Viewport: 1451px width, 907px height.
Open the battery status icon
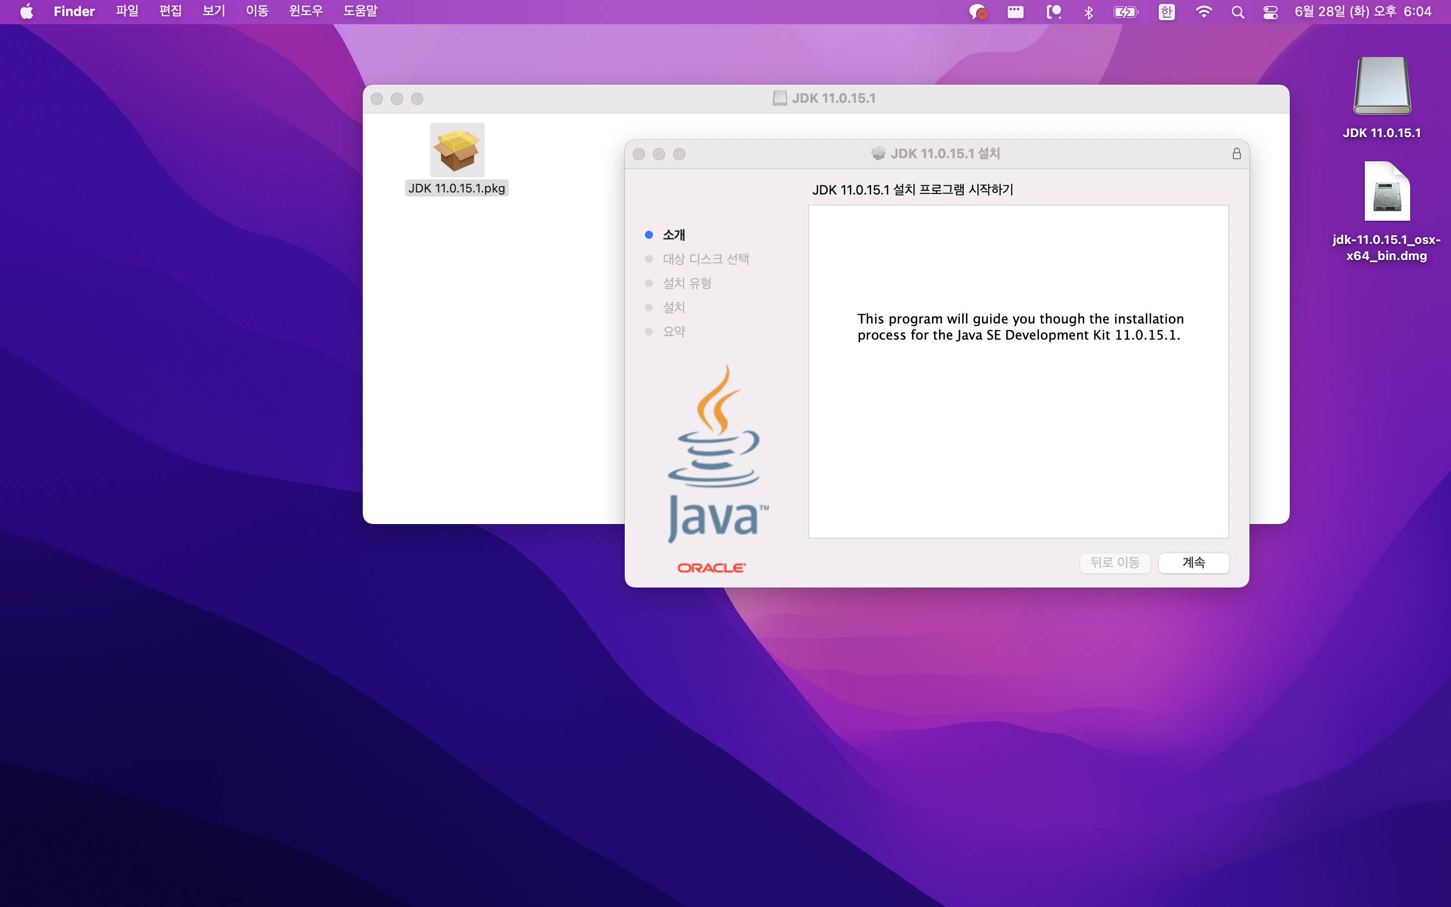1125,12
